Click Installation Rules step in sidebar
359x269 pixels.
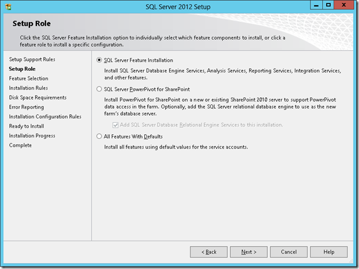[28, 88]
